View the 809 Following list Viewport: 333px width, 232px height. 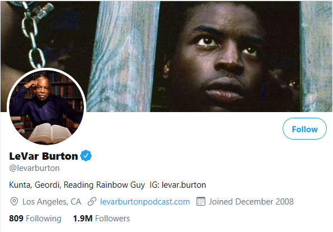pyautogui.click(x=35, y=219)
